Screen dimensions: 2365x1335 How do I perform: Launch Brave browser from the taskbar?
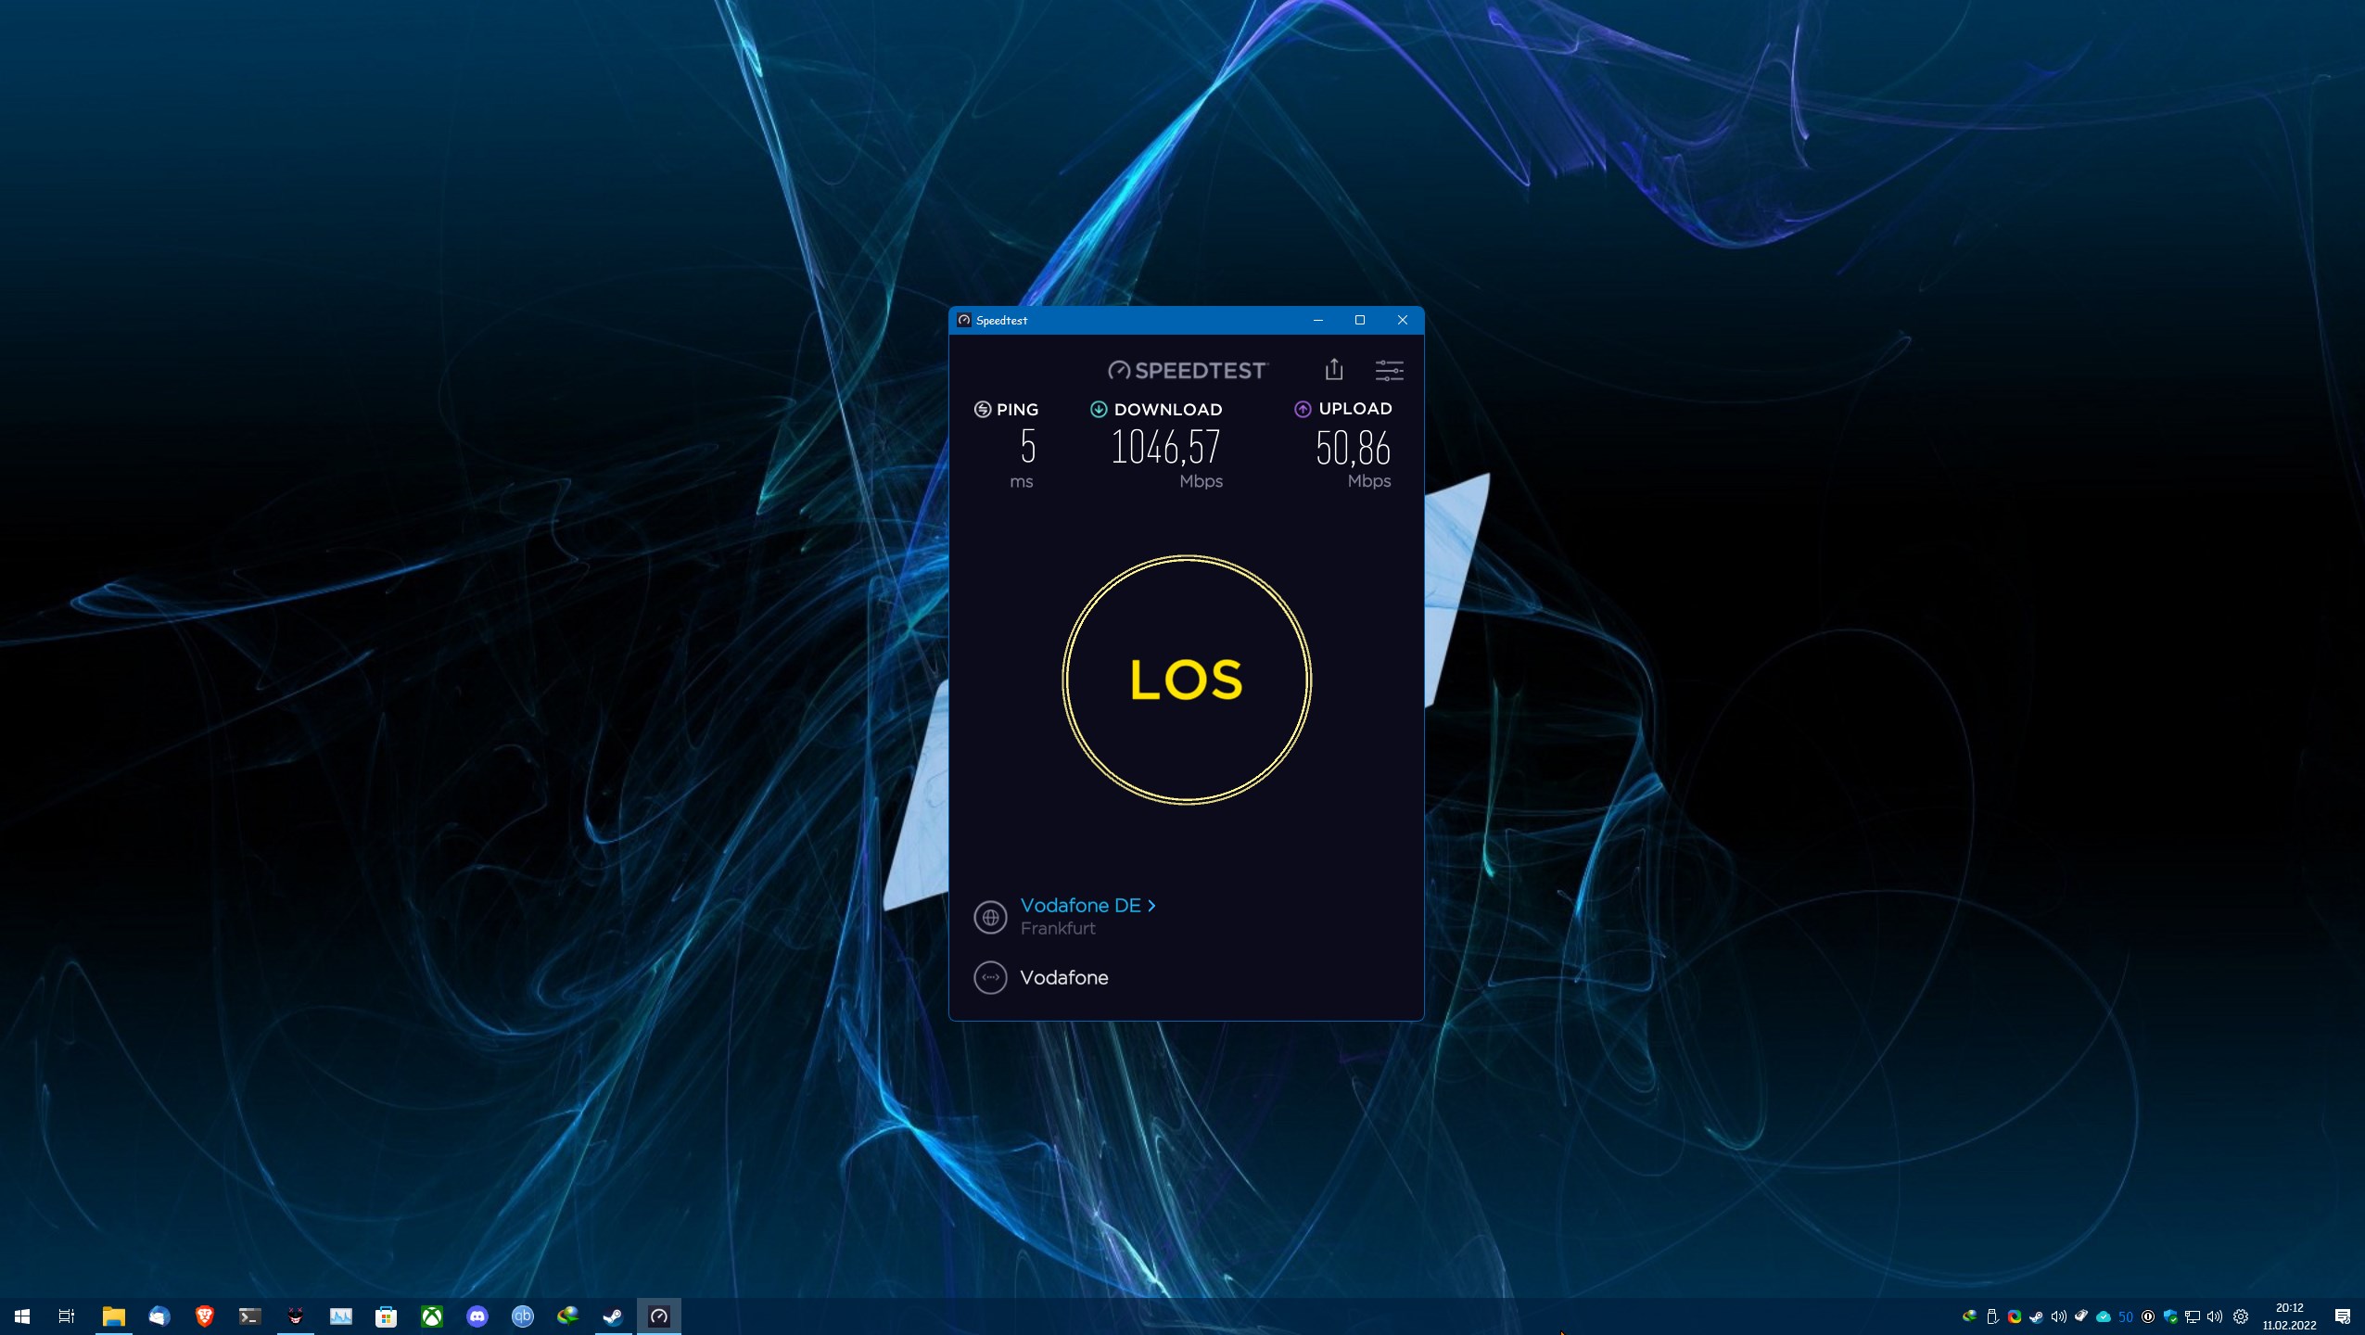204,1316
